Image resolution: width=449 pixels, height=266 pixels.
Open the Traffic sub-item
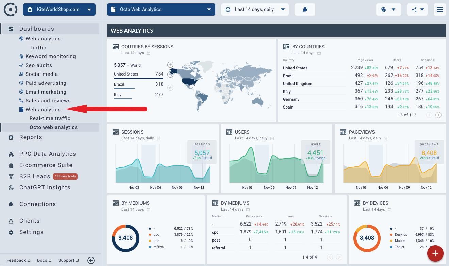38,48
